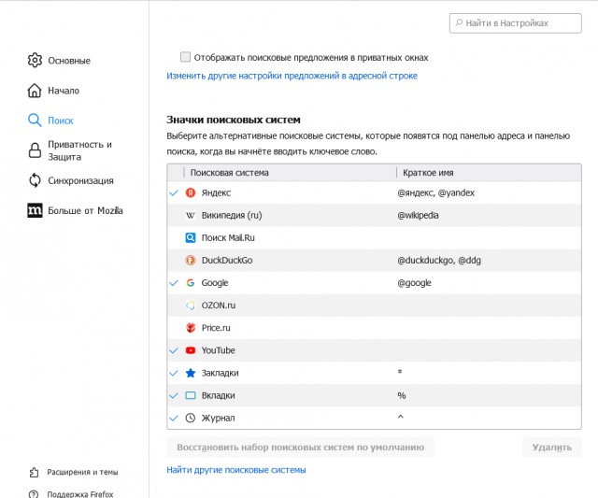
Task: Click the @duckduckgo, @ddg keyword cell
Action: pos(438,261)
